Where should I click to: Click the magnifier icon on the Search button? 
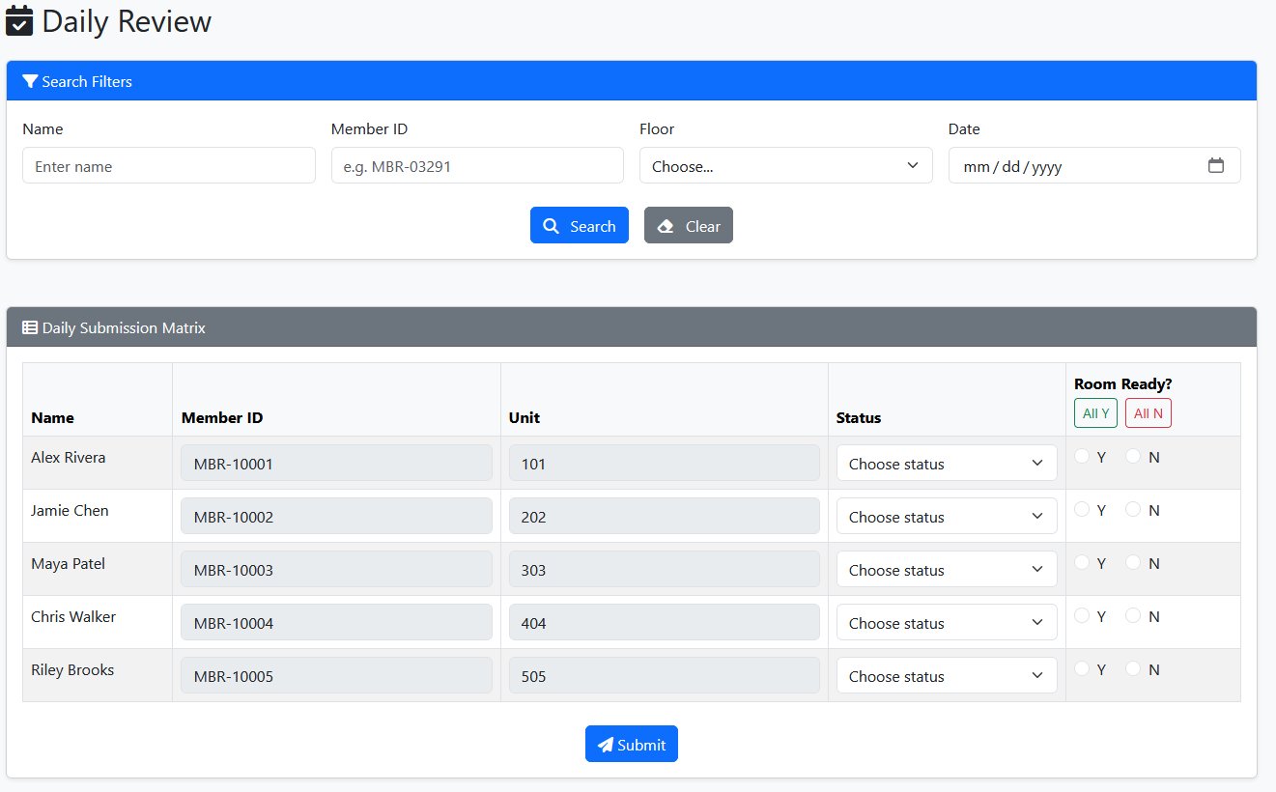click(x=553, y=225)
